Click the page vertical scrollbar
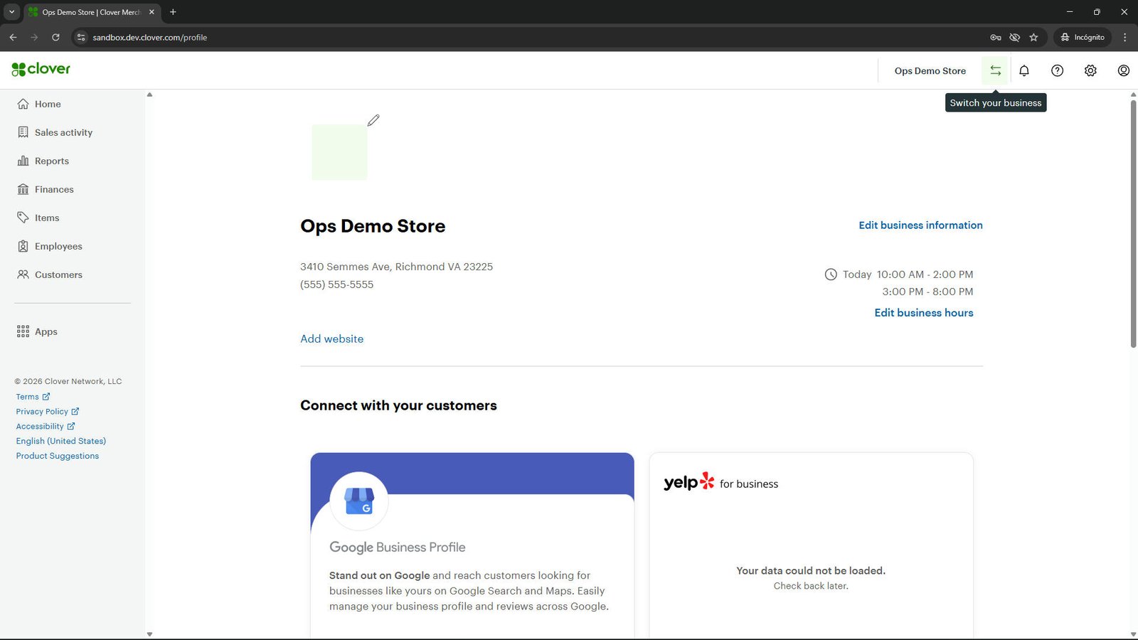The width and height of the screenshot is (1138, 640). click(1133, 224)
